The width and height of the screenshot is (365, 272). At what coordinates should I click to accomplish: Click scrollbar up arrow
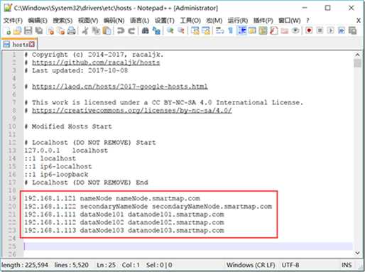click(x=357, y=55)
